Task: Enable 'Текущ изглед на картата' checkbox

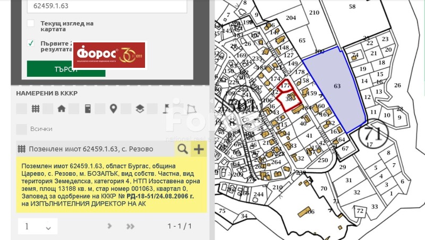Action: pos(31,23)
